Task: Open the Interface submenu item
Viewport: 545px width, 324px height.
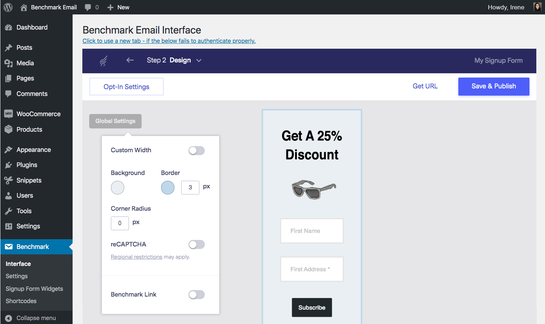Action: [x=18, y=264]
